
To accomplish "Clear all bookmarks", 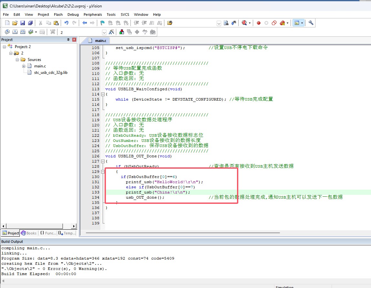I will tap(126, 23).
